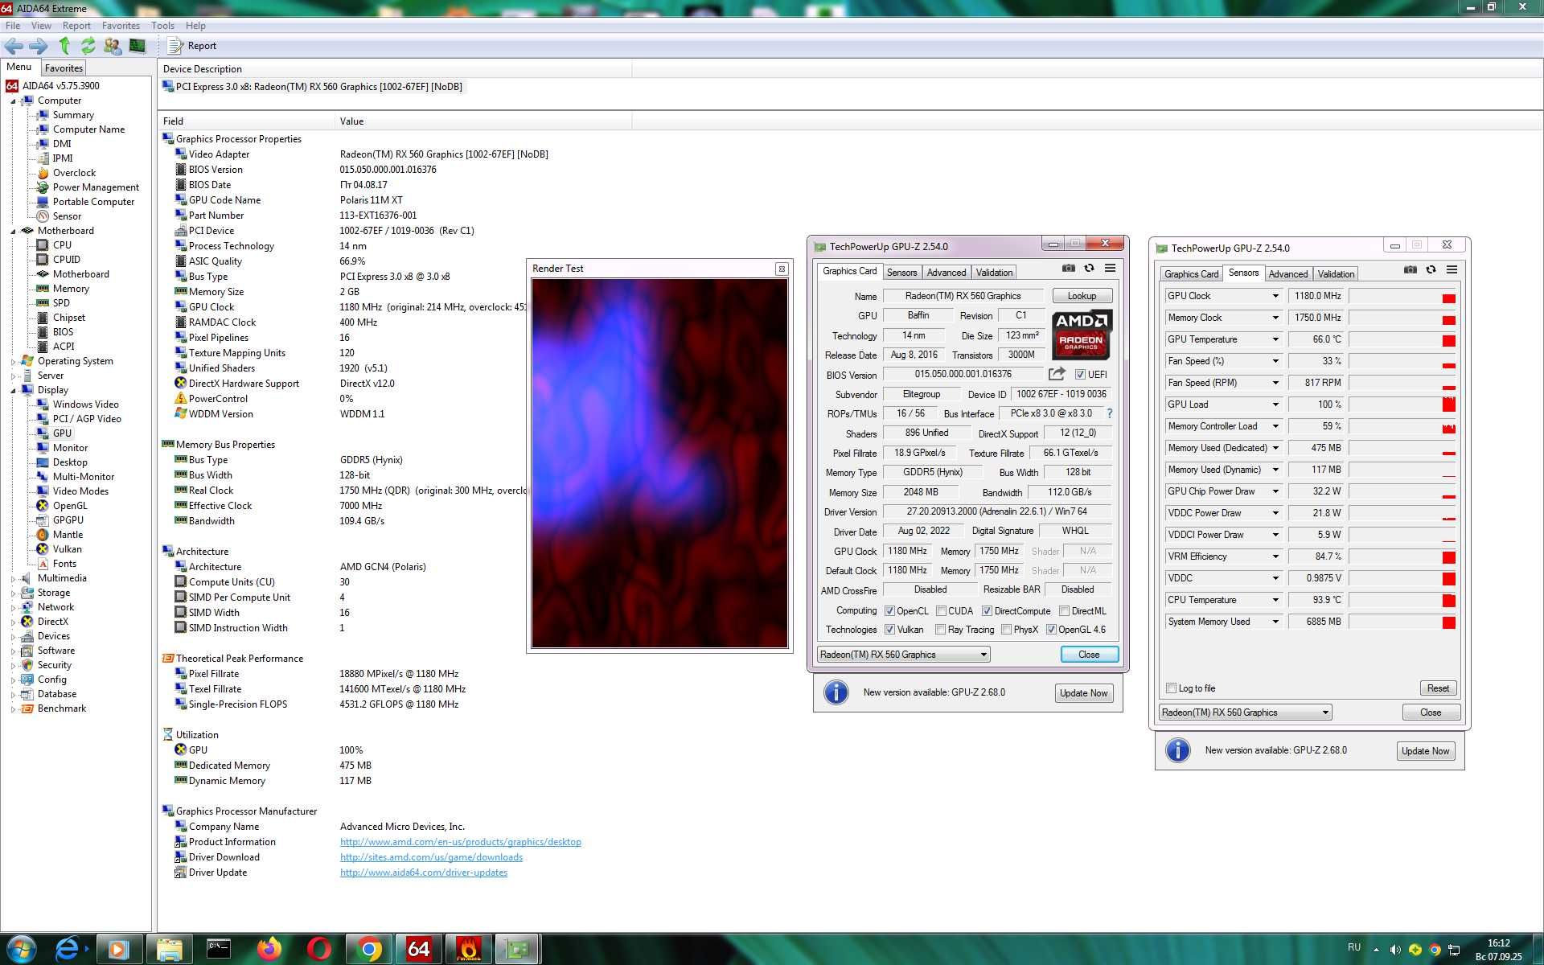
Task: Toggle the PhysX checkbox
Action: pos(1006,630)
